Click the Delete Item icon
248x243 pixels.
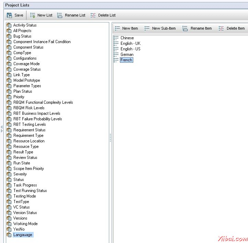click(x=221, y=28)
